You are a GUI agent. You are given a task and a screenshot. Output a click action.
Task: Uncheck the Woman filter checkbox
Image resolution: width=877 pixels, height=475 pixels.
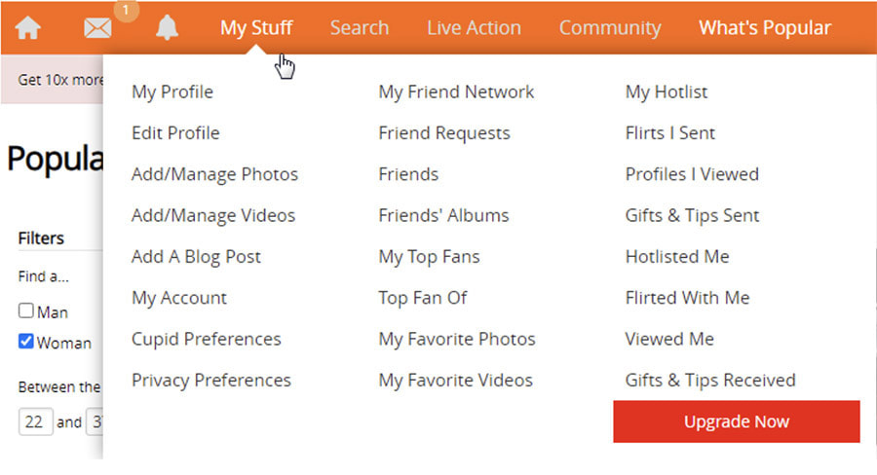[25, 341]
